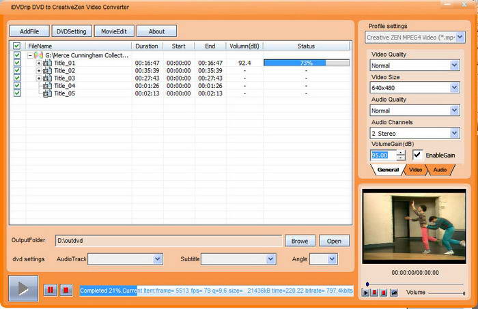Uncheck the Title_03 checkbox
The width and height of the screenshot is (478, 309).
17,78
